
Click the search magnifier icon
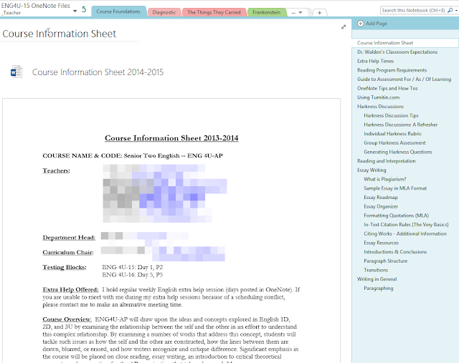450,10
